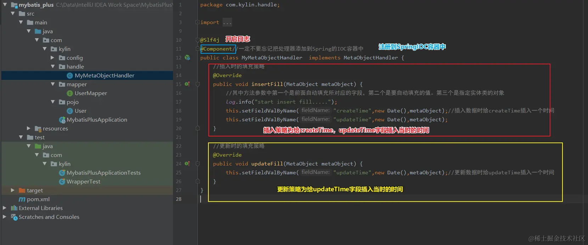Click the mybatis_plus module icon
The image size is (588, 245).
[x=14, y=5]
